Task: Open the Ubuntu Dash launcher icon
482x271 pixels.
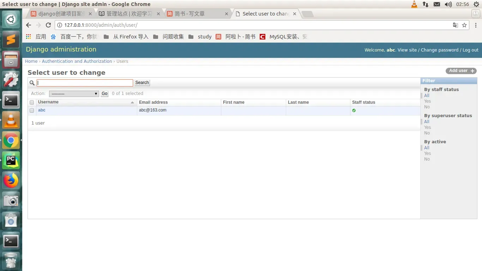Action: [x=11, y=19]
